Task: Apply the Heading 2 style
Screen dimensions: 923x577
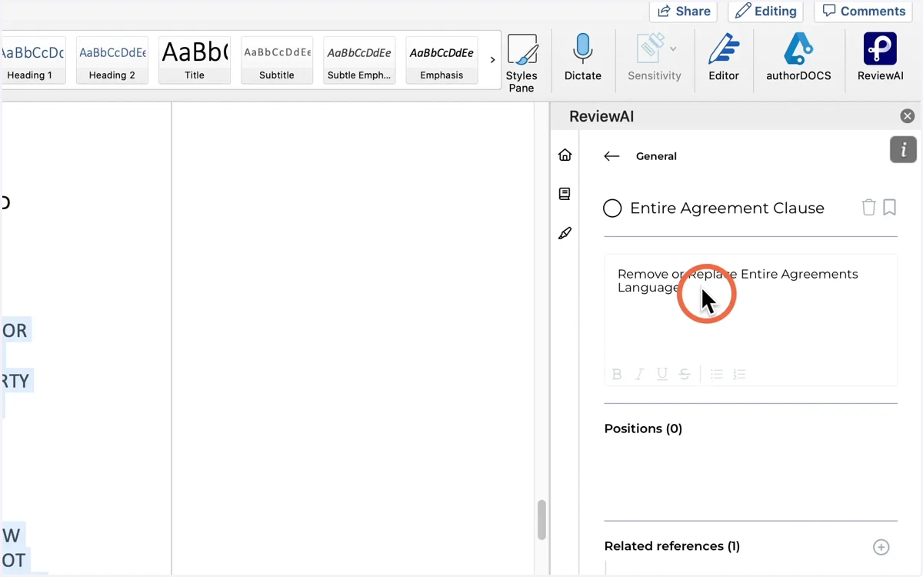Action: (x=112, y=60)
